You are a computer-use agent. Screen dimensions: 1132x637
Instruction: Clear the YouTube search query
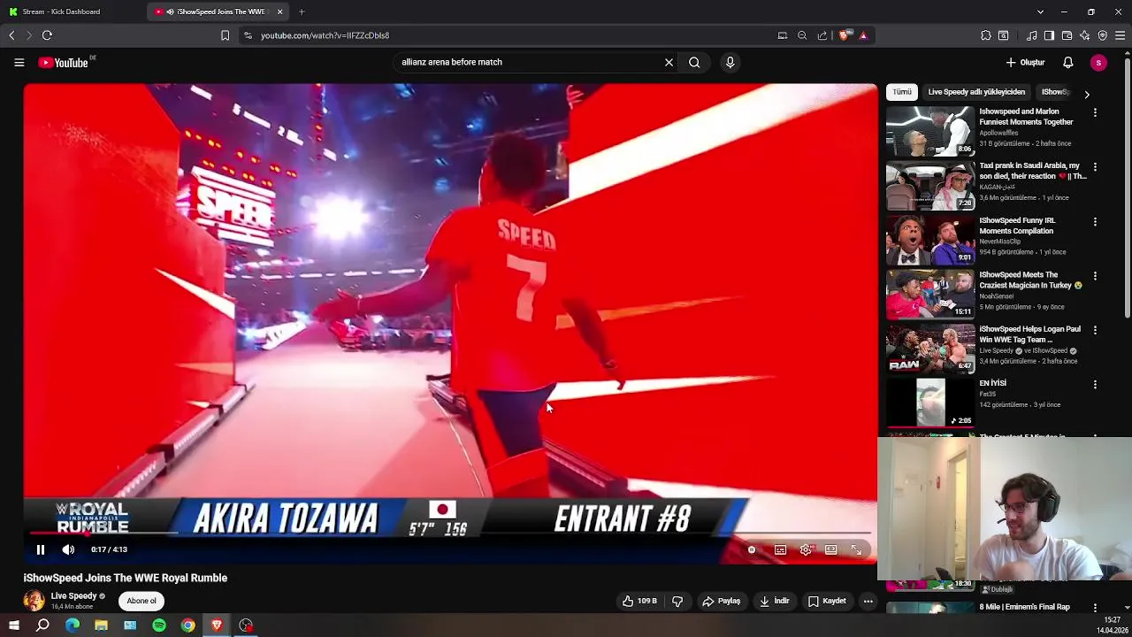coord(669,62)
